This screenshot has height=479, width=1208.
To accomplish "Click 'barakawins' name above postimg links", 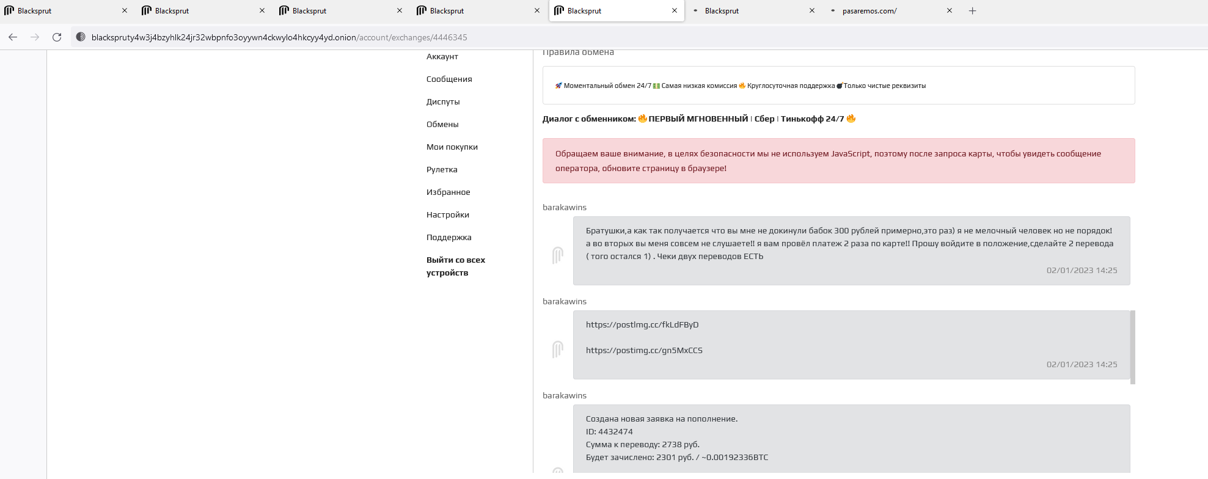I will pos(565,301).
